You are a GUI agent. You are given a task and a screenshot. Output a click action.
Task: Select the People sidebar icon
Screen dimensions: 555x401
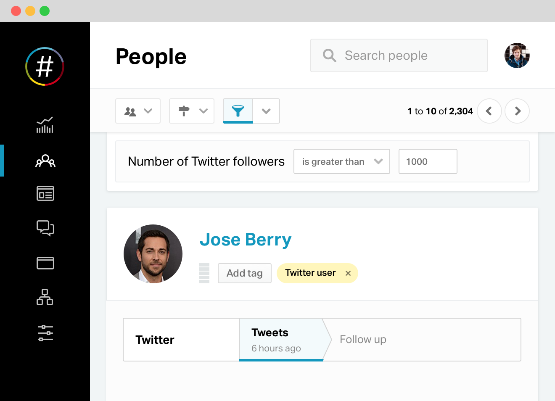[x=45, y=161]
